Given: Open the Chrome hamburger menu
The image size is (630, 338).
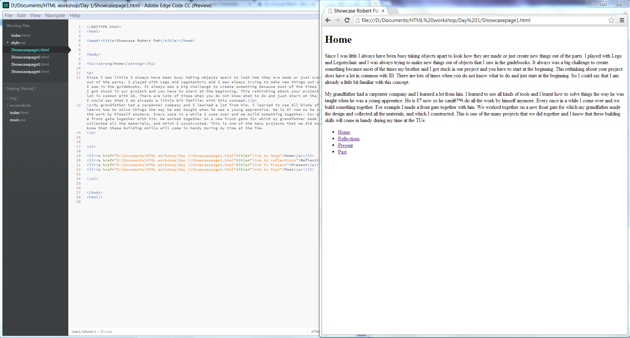Looking at the screenshot, I should click(x=622, y=20).
